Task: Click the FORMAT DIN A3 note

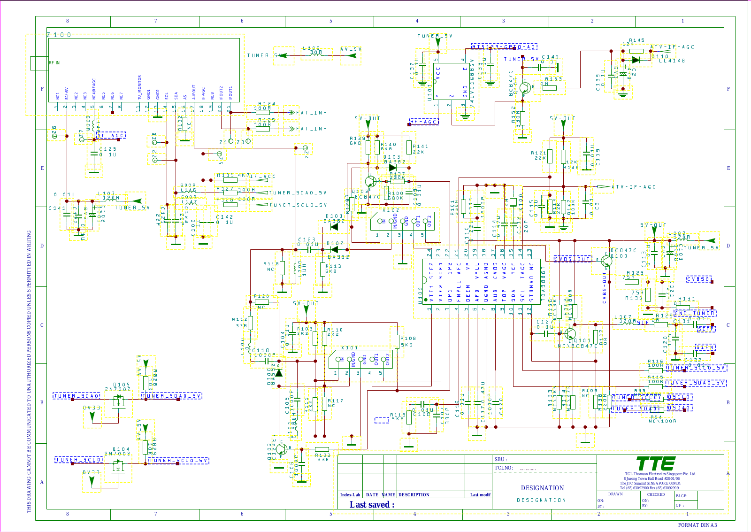Action: [x=697, y=525]
